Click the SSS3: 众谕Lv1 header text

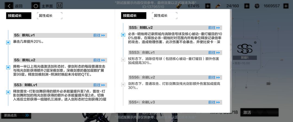(142, 52)
